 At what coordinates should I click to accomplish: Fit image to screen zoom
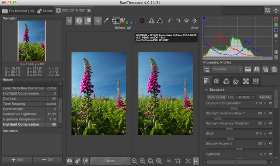(x=150, y=161)
